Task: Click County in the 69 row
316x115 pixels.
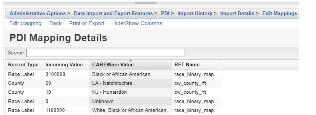Action: point(16,83)
